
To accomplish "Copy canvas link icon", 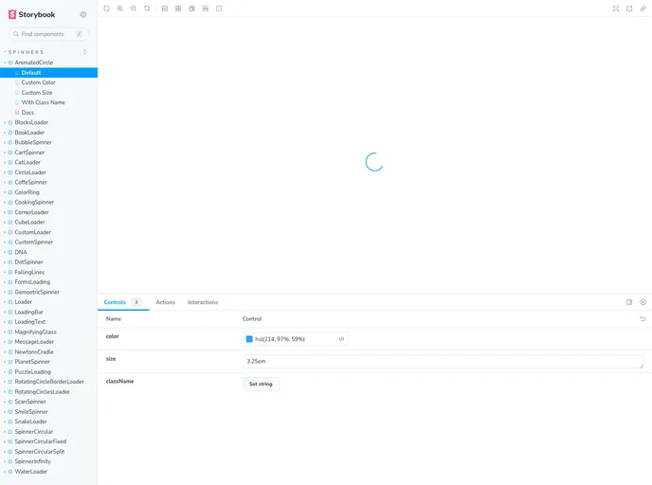I will (643, 9).
